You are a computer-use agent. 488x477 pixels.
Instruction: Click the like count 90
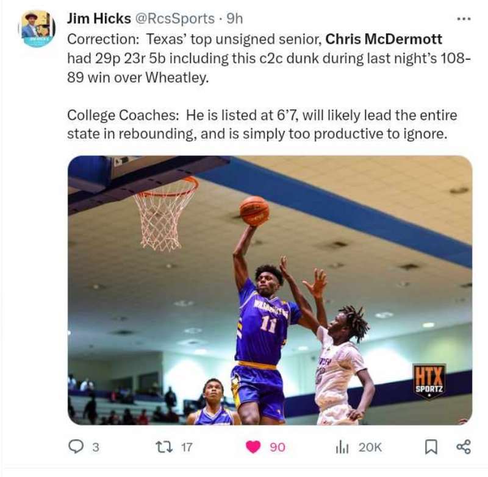278,448
